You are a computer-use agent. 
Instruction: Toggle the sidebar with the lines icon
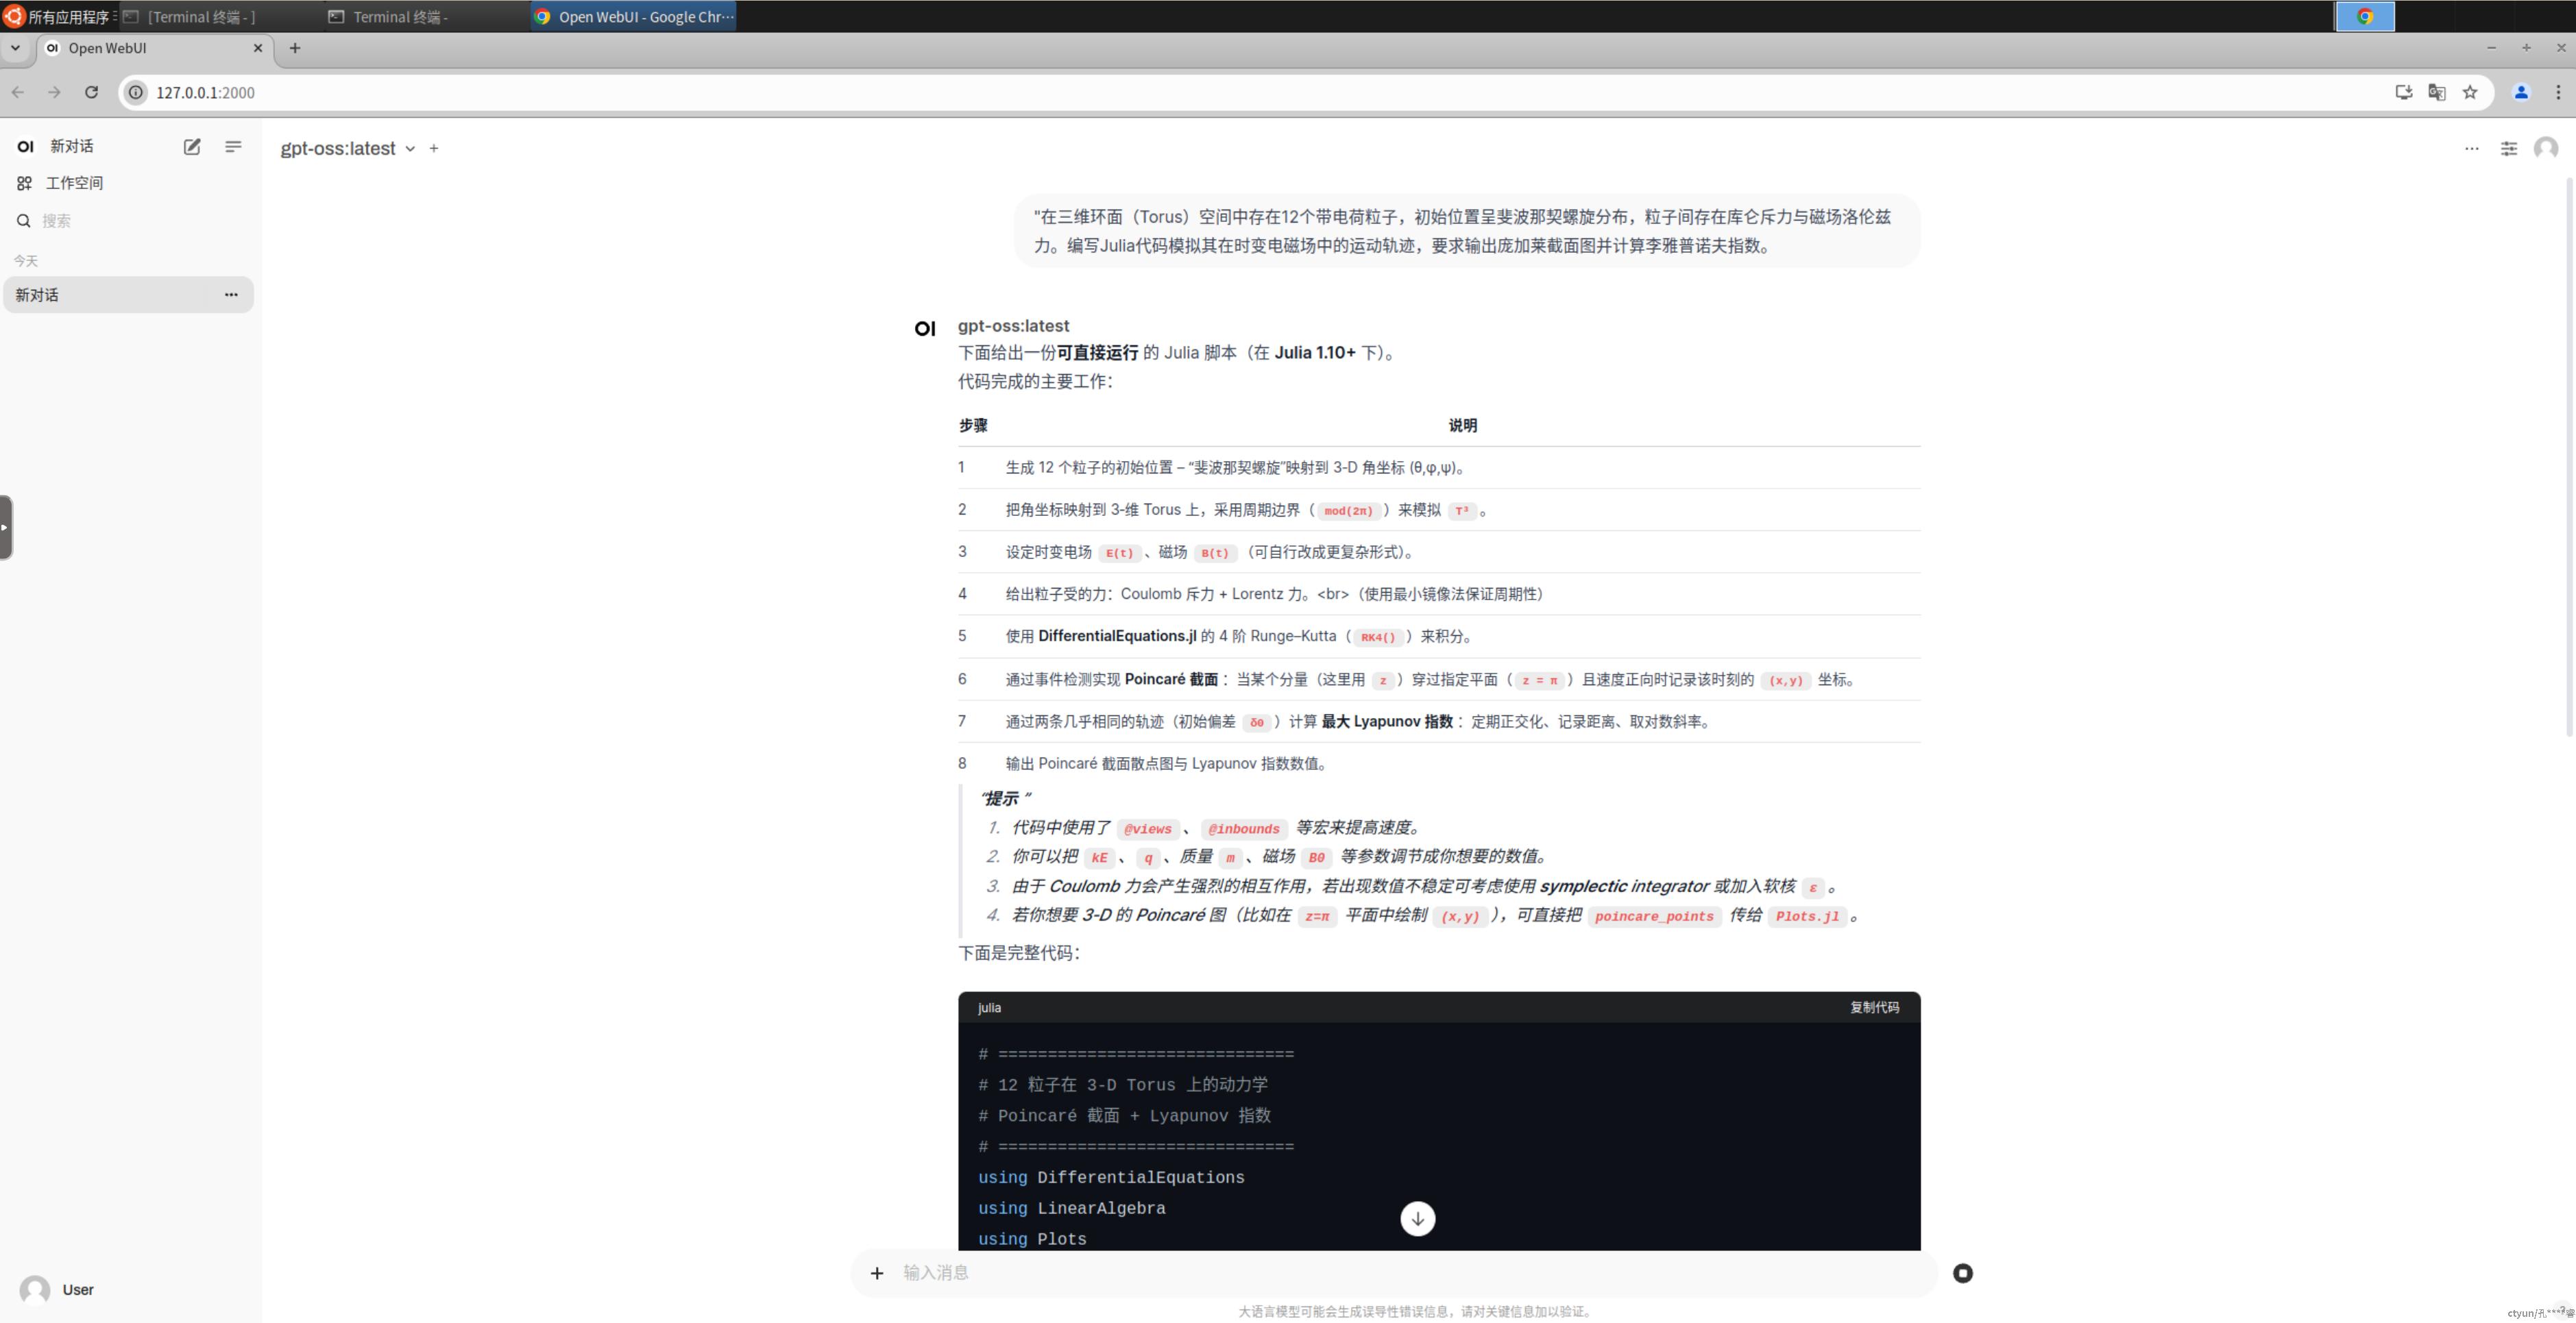tap(233, 147)
